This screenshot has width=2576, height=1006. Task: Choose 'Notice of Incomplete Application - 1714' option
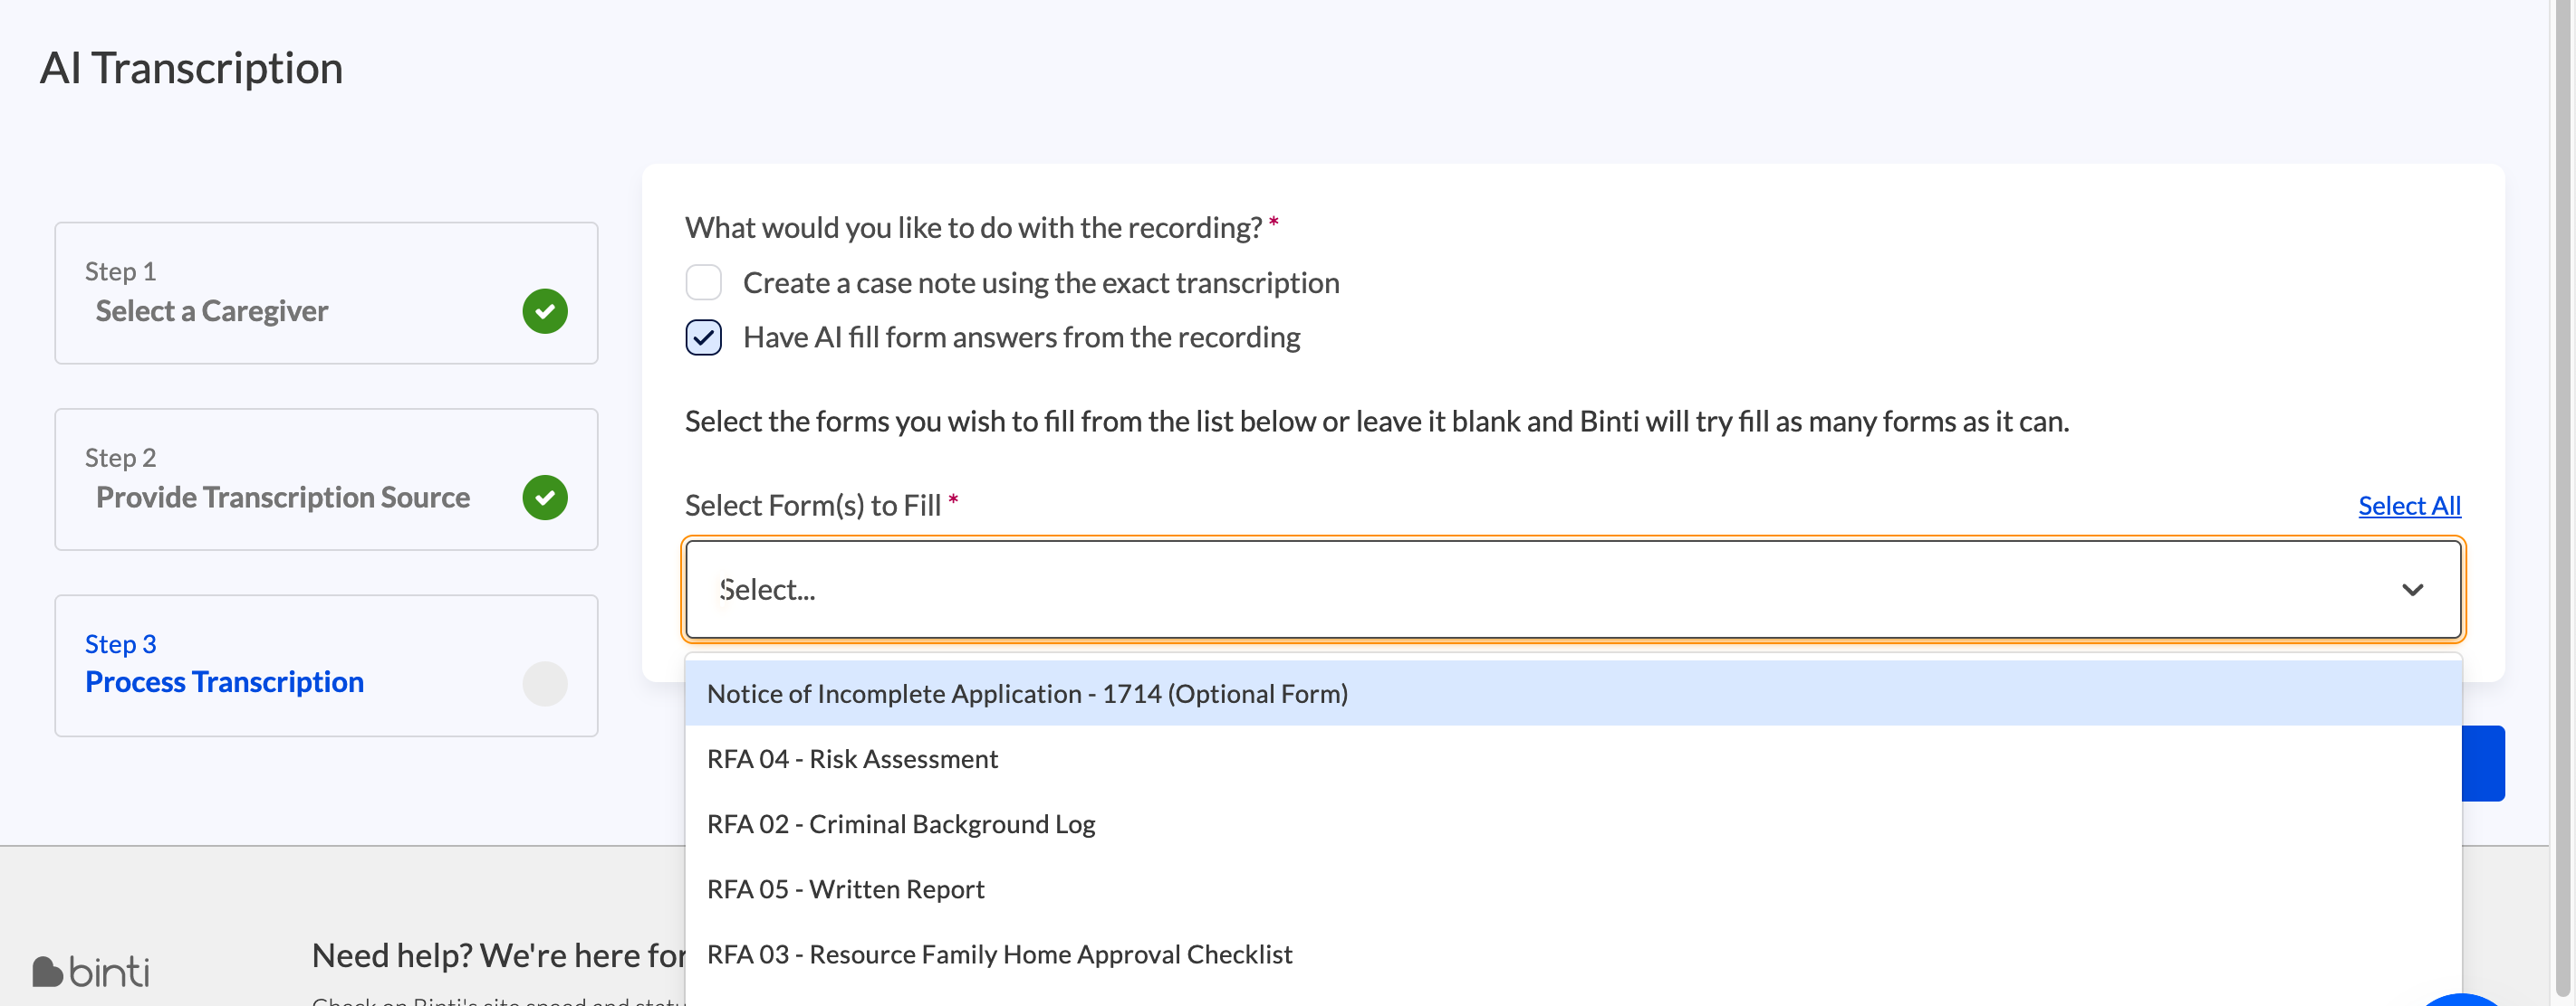click(1027, 694)
